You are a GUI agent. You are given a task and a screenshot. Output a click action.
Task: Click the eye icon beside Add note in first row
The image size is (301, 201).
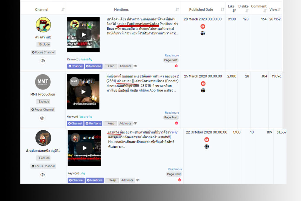pyautogui.click(x=136, y=66)
